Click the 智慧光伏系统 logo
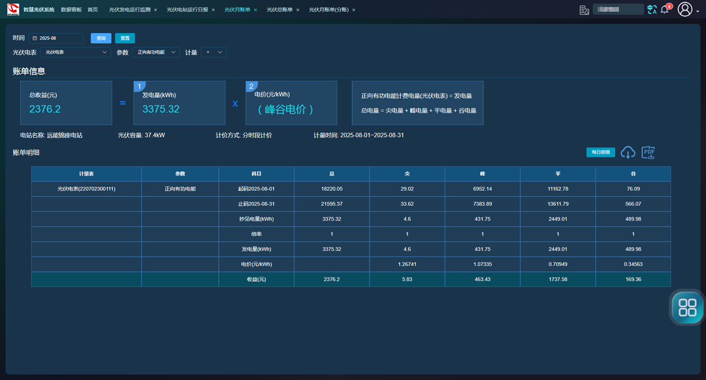706x380 pixels. coord(13,9)
